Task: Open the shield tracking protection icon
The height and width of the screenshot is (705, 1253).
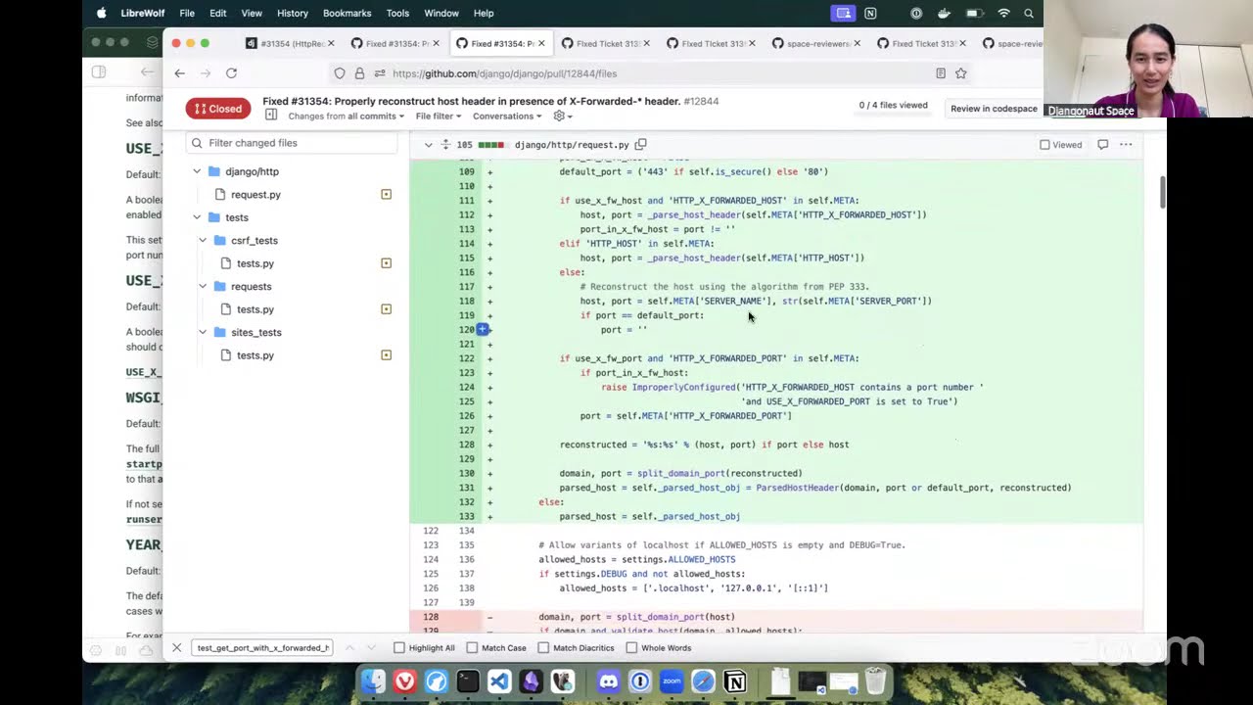Action: coord(340,73)
